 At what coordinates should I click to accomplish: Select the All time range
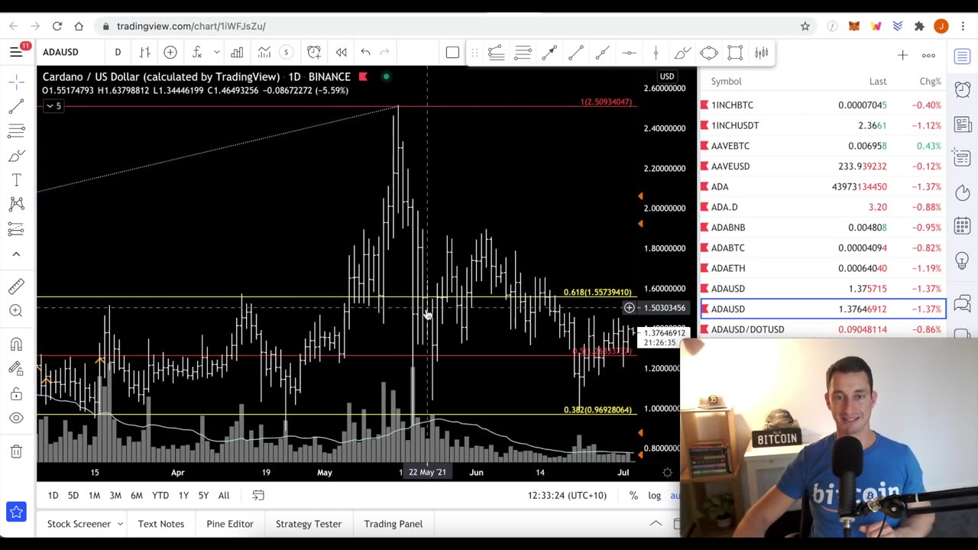(224, 496)
